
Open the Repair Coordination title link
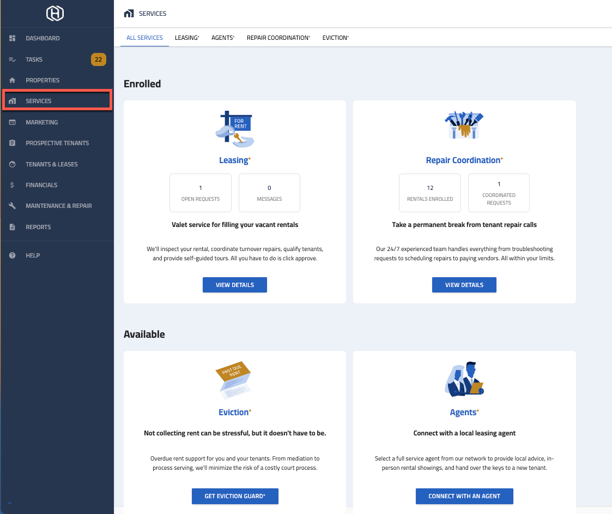[464, 160]
